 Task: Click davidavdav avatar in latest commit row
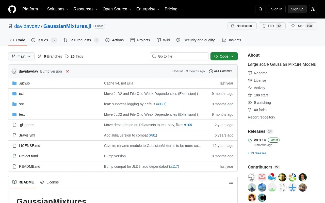pyautogui.click(x=14, y=71)
